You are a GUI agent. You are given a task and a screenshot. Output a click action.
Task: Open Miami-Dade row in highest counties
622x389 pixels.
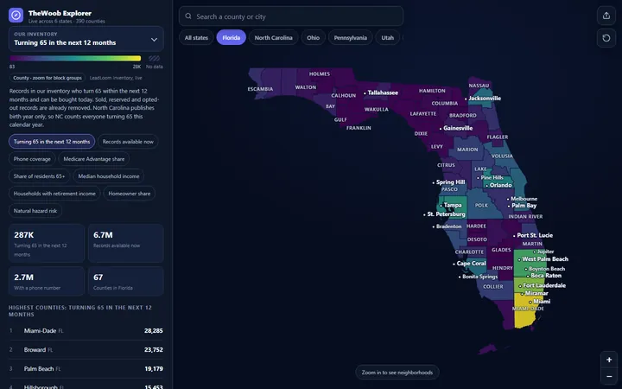(86, 330)
